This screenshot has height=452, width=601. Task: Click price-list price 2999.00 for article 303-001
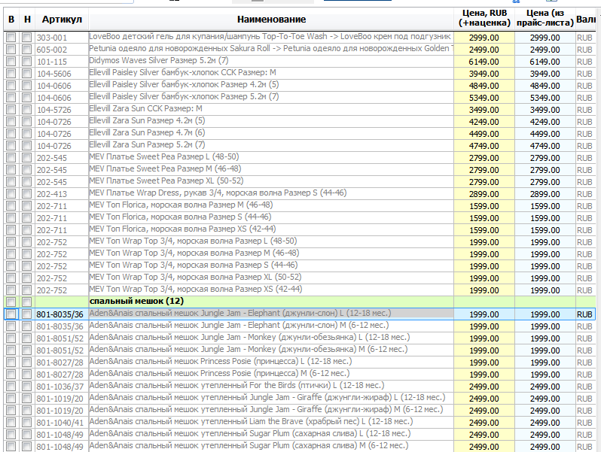tap(545, 38)
